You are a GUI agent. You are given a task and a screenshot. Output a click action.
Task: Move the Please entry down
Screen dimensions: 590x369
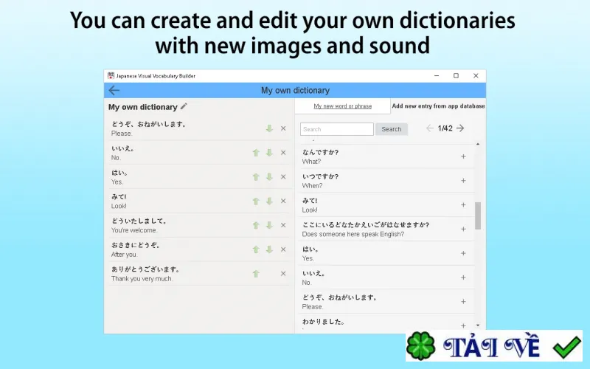coord(269,128)
